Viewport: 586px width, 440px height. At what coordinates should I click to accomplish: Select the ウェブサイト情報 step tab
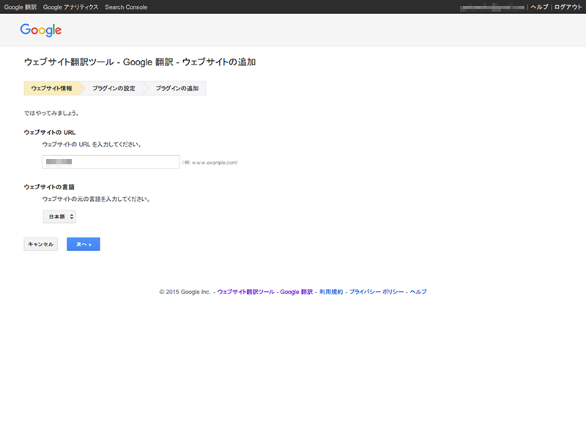click(x=52, y=88)
